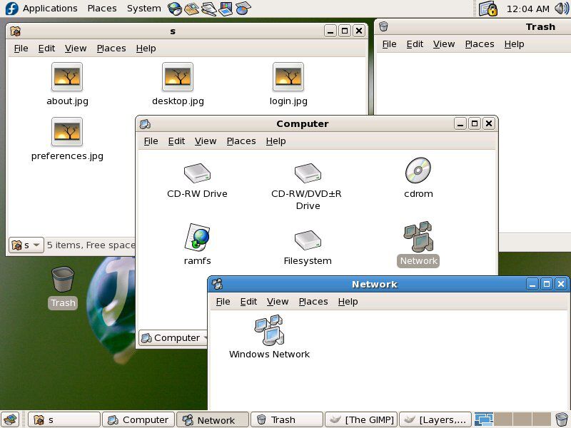Switch to the Trash taskbar button
The width and height of the screenshot is (571, 428).
click(x=285, y=419)
